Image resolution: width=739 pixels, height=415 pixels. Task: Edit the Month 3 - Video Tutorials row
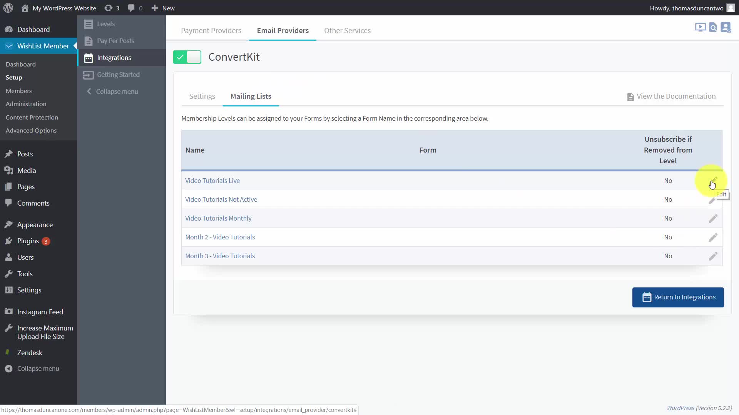pos(713,256)
